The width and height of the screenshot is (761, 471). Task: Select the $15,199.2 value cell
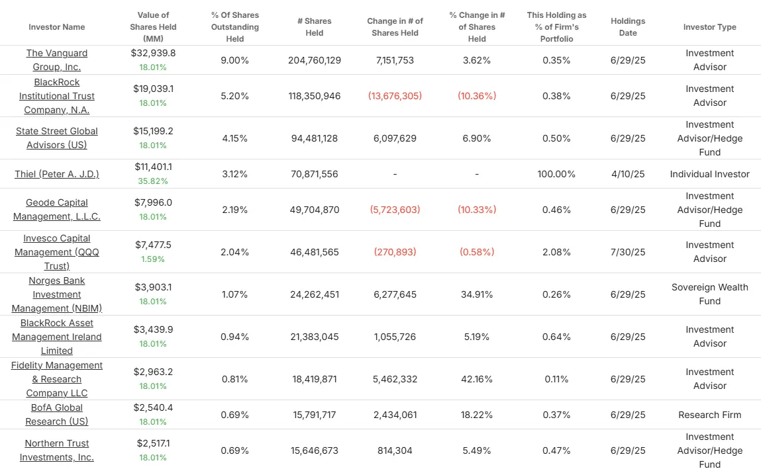[153, 131]
